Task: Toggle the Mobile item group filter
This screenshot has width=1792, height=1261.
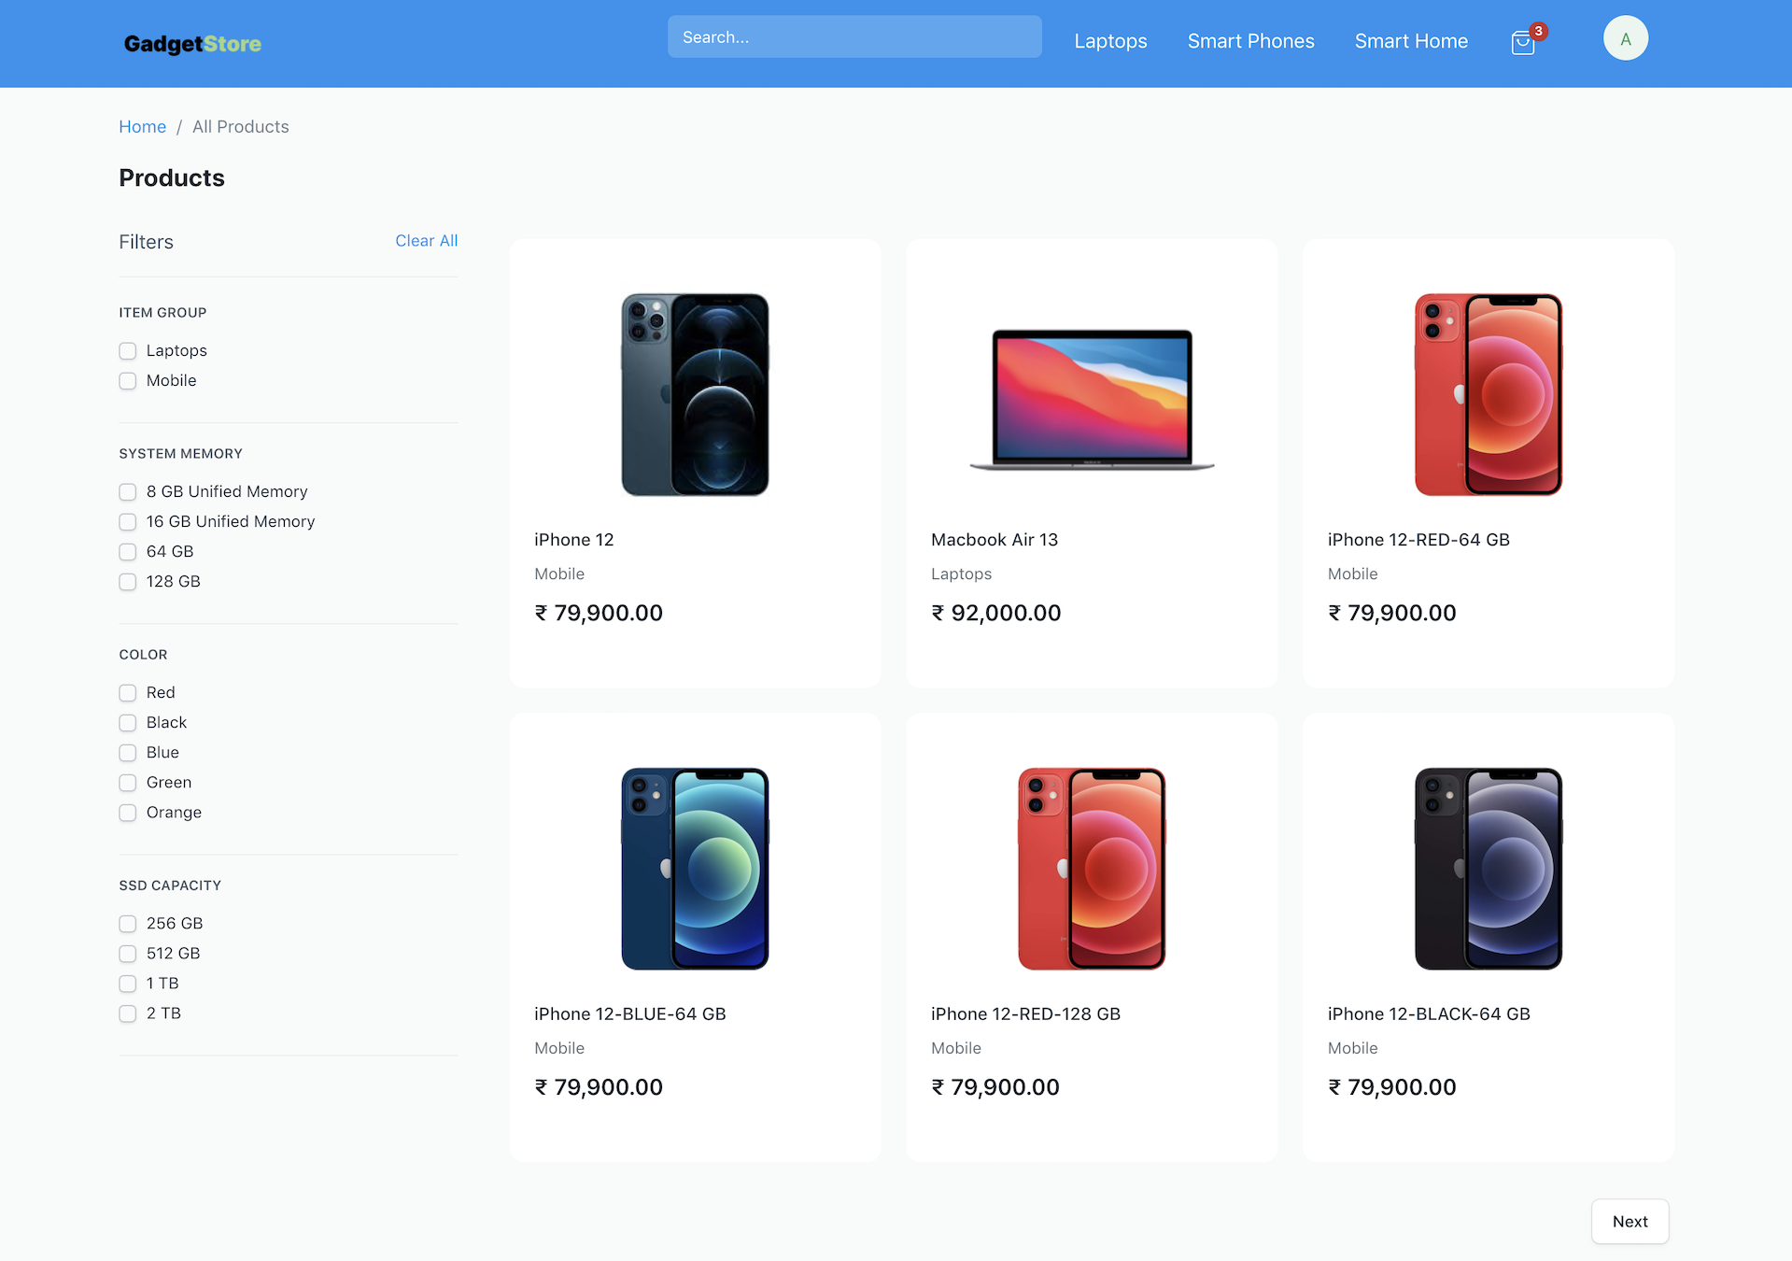Action: point(128,381)
